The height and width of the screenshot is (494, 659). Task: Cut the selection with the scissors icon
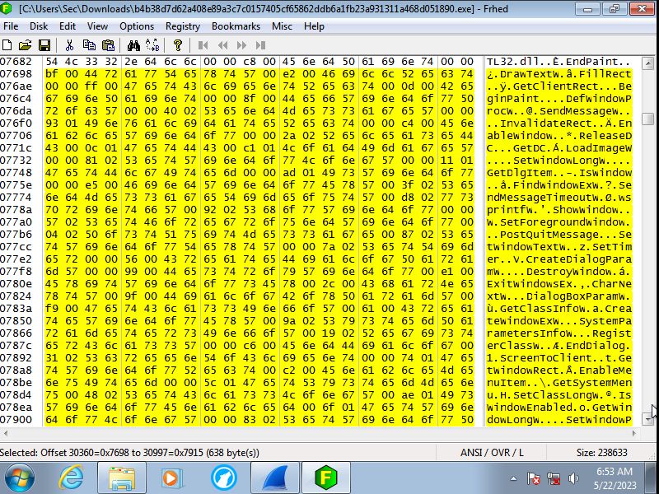tap(69, 45)
